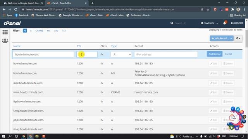Open the Facebook bookmark
The height and width of the screenshot is (139, 248).
(x=22, y=15)
